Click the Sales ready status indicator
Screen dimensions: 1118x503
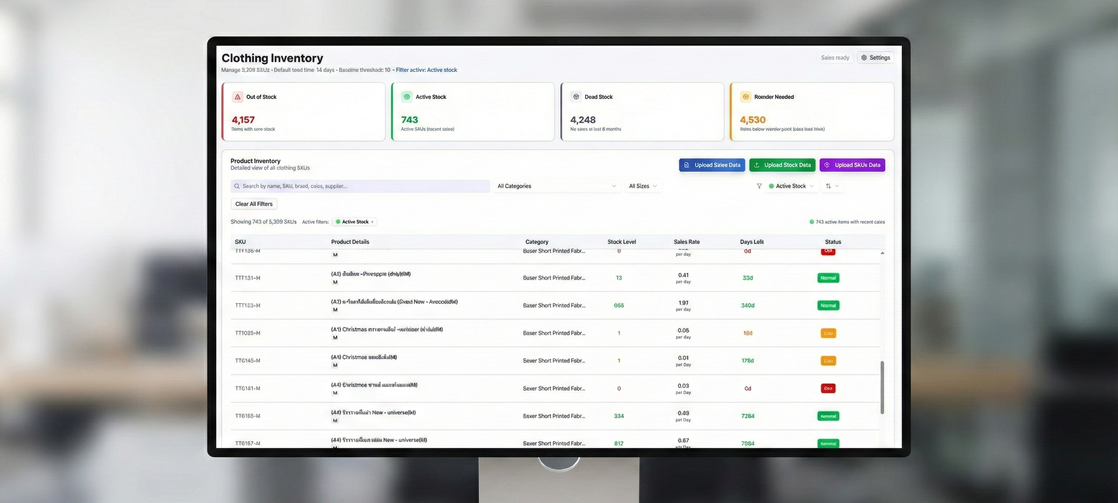point(835,57)
